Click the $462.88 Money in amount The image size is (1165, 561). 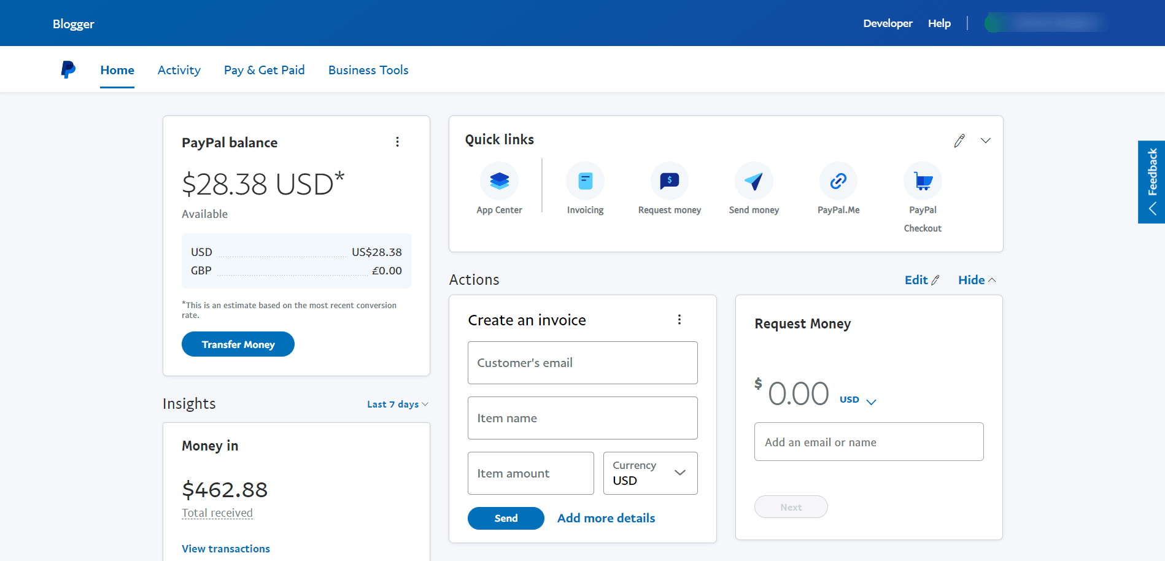225,490
